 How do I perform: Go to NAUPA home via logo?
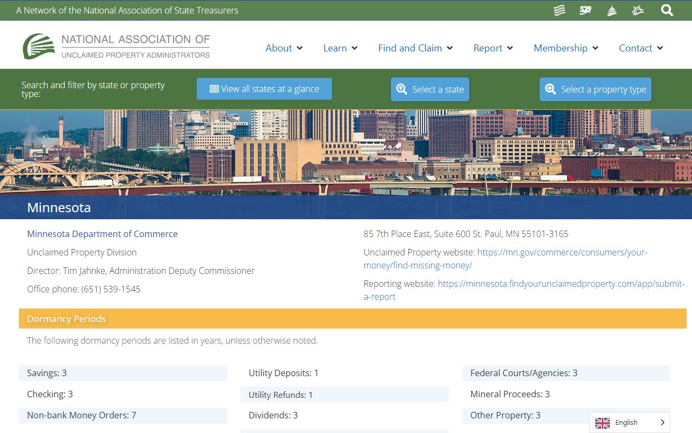116,47
